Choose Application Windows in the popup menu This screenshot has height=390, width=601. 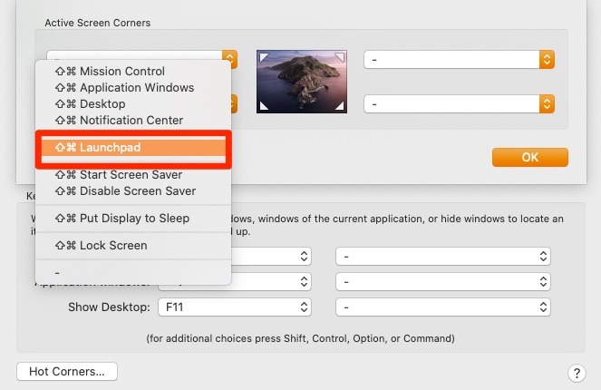click(133, 88)
